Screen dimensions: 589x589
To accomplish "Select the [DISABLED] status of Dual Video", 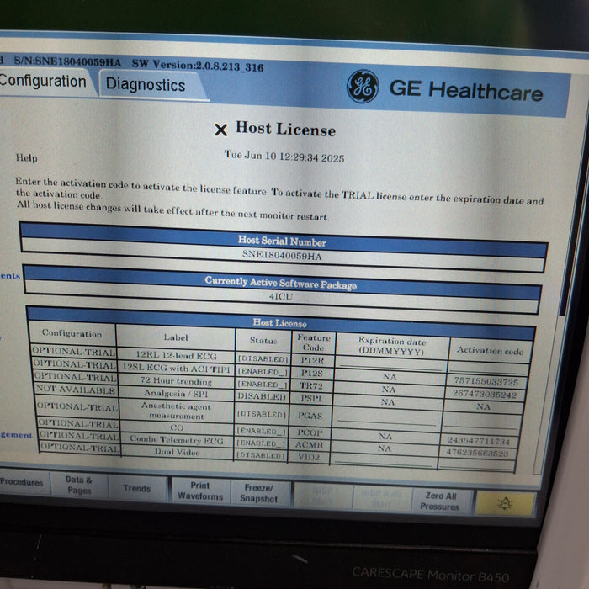I will [x=260, y=456].
